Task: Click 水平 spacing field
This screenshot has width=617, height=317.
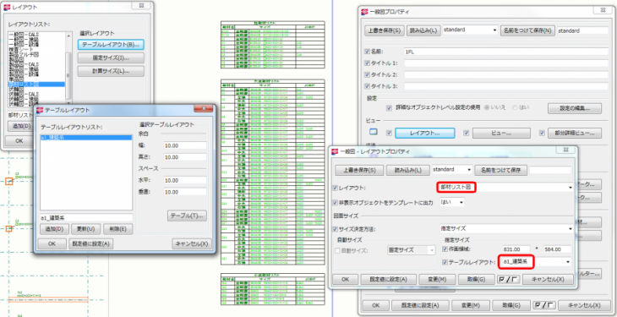Action: click(185, 180)
